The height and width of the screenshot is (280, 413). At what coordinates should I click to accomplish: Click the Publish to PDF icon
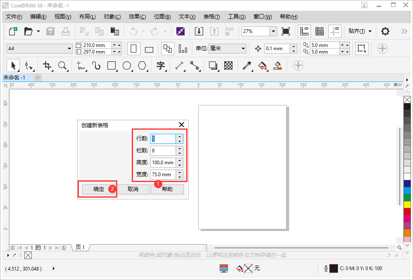(229, 31)
